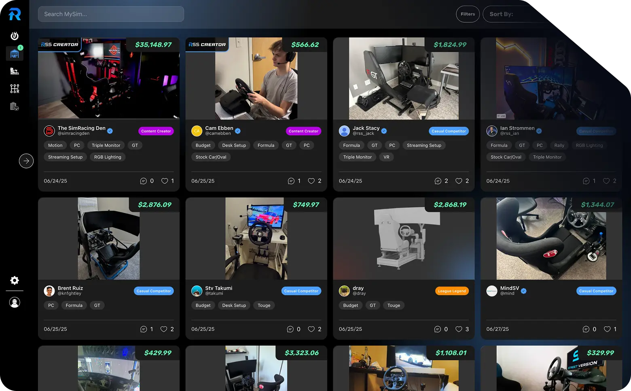Open The SimRacing Den avatar

(49, 131)
